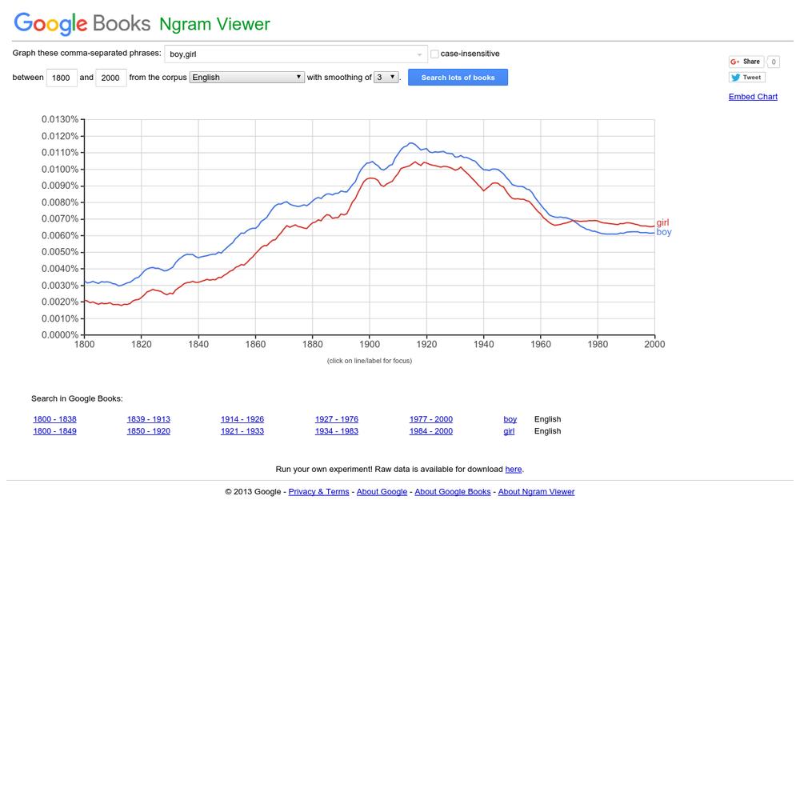Screen dimensions: 800x800
Task: Expand the phrases suggestion arrow
Action: click(419, 54)
